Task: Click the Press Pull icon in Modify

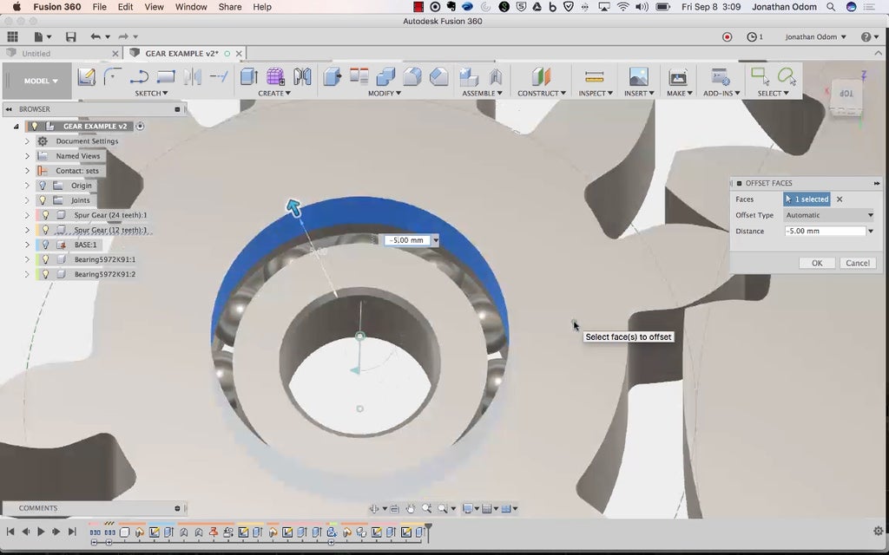Action: pyautogui.click(x=333, y=77)
